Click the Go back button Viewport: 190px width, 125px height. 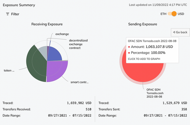pyautogui.click(x=180, y=32)
